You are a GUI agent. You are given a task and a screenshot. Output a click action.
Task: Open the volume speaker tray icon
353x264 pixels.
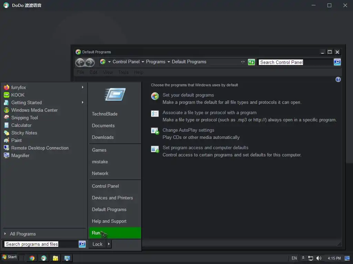click(319, 258)
